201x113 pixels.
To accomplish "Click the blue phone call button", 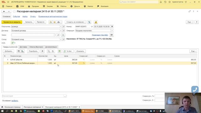I will [x=195, y=89].
